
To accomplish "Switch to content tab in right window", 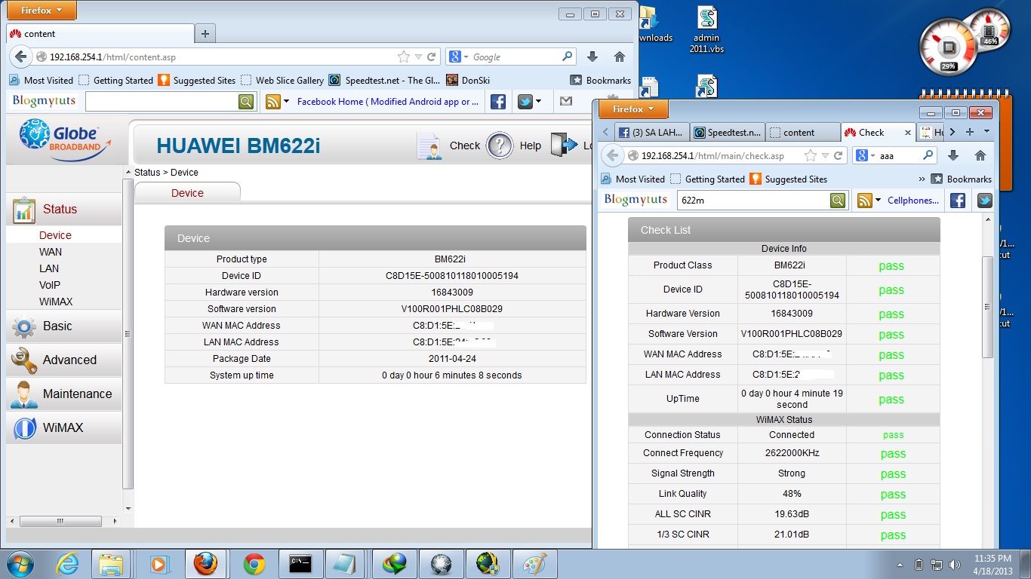I will (x=803, y=132).
